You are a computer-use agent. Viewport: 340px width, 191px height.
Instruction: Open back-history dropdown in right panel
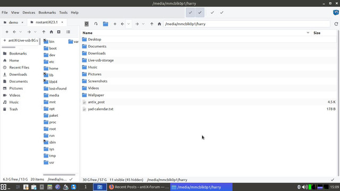point(129,24)
